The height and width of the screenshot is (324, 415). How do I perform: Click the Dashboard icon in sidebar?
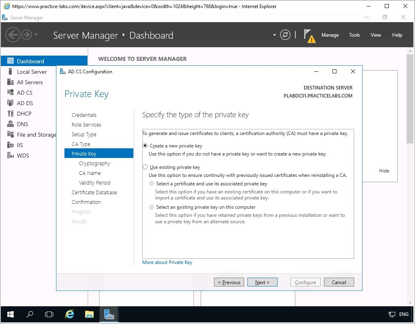point(10,61)
